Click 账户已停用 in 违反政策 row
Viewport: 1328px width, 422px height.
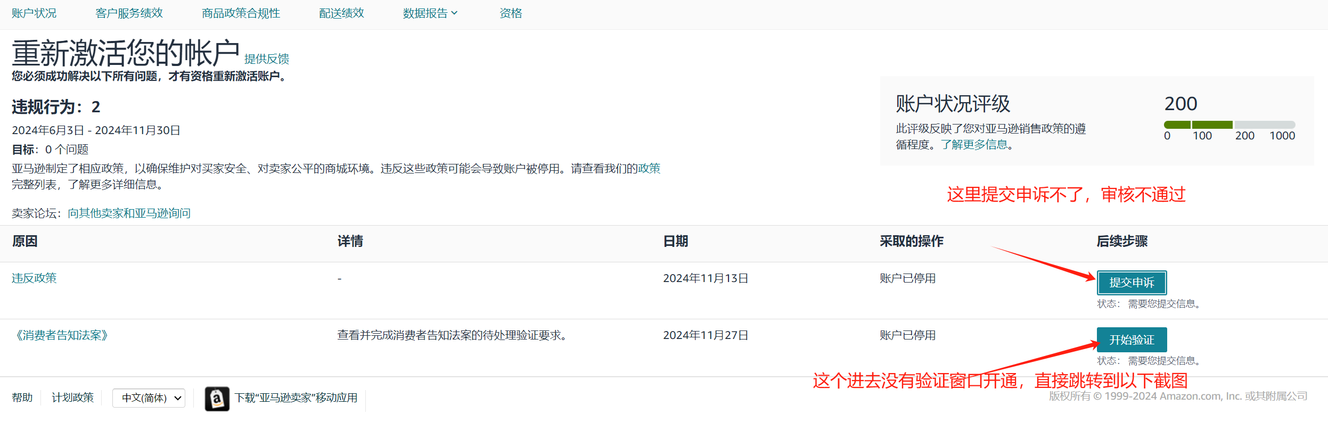pos(908,278)
